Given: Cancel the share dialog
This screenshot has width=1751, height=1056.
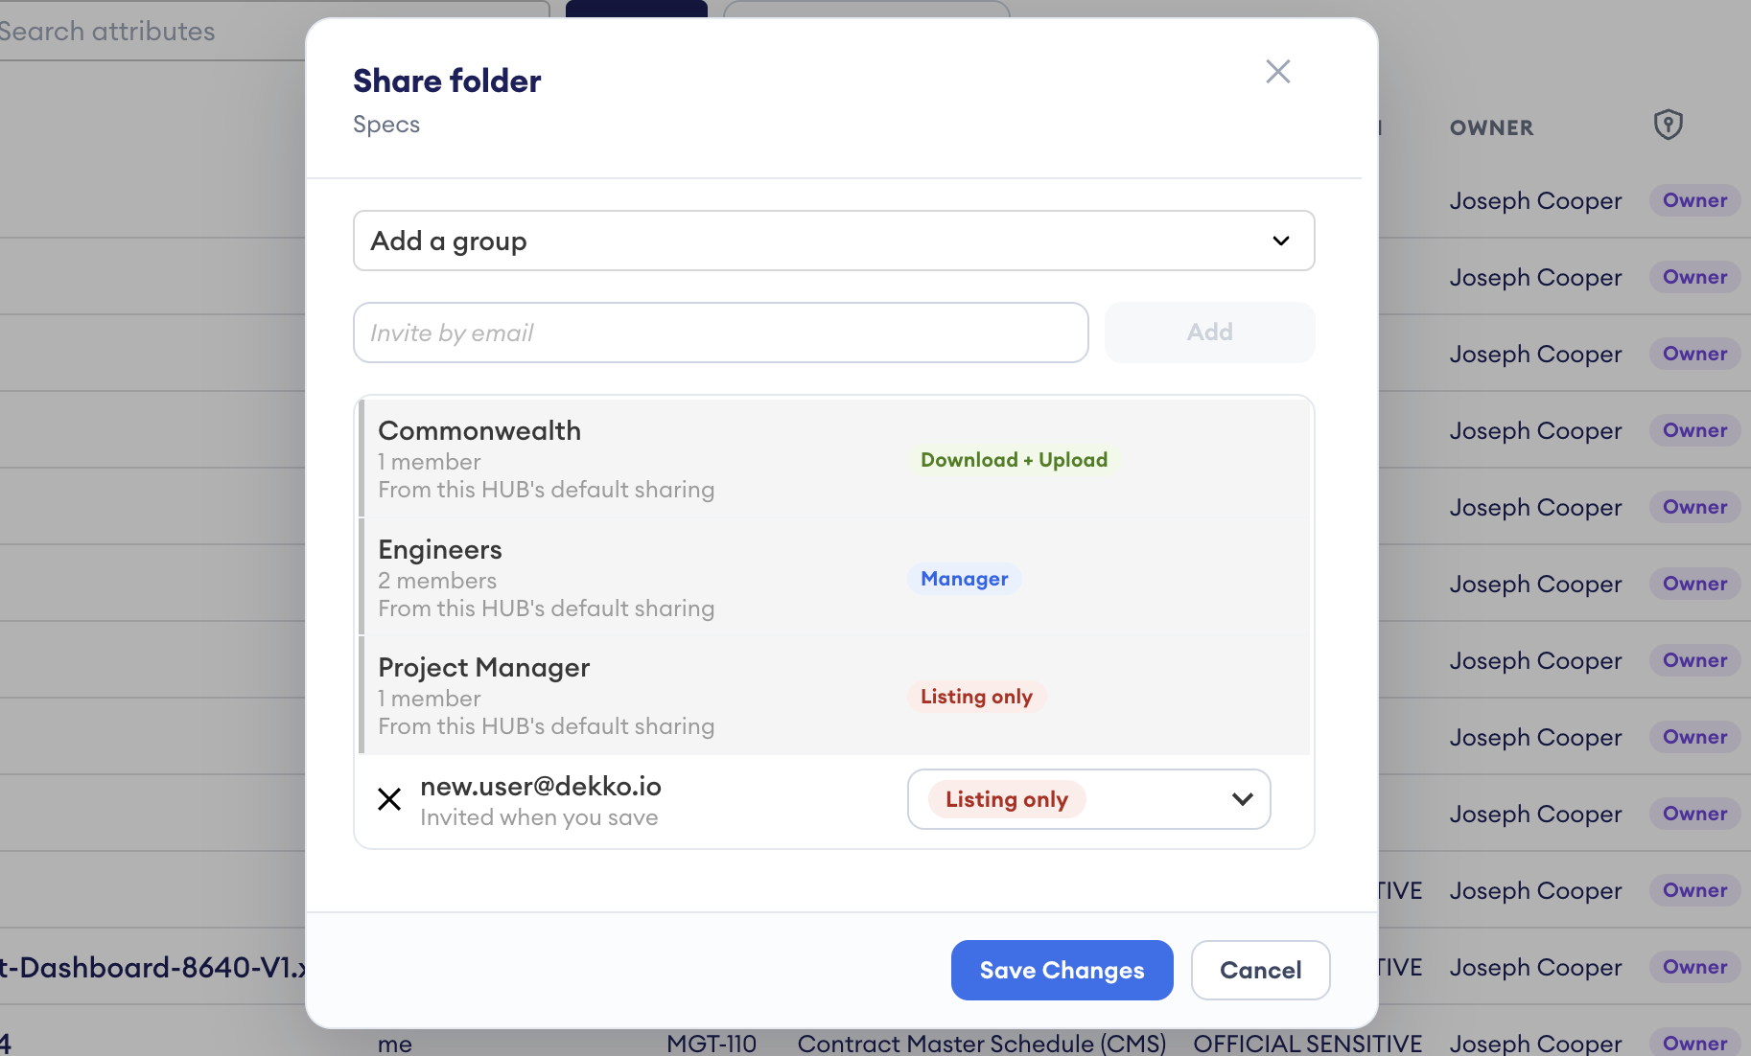Looking at the screenshot, I should (1260, 970).
